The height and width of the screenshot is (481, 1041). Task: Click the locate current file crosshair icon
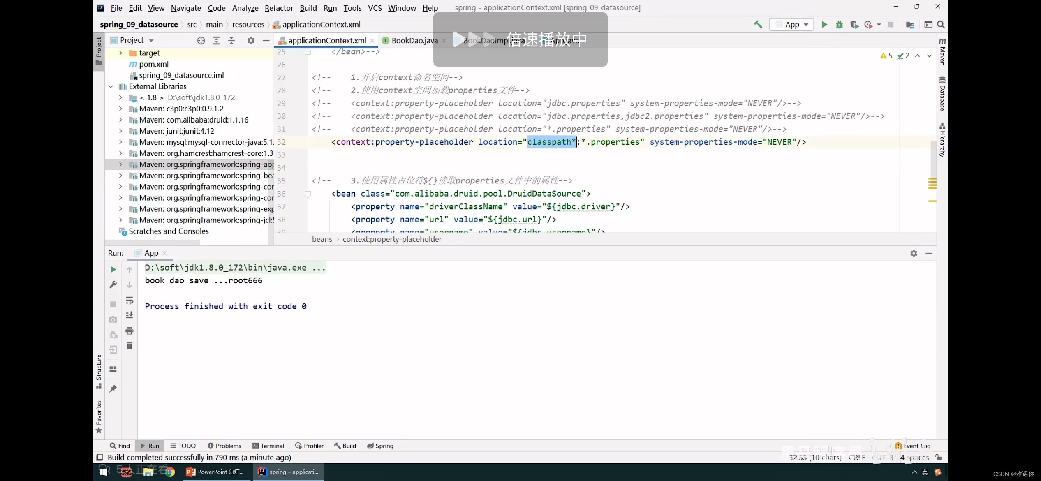tap(201, 40)
